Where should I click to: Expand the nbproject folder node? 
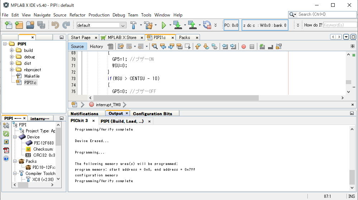11,69
